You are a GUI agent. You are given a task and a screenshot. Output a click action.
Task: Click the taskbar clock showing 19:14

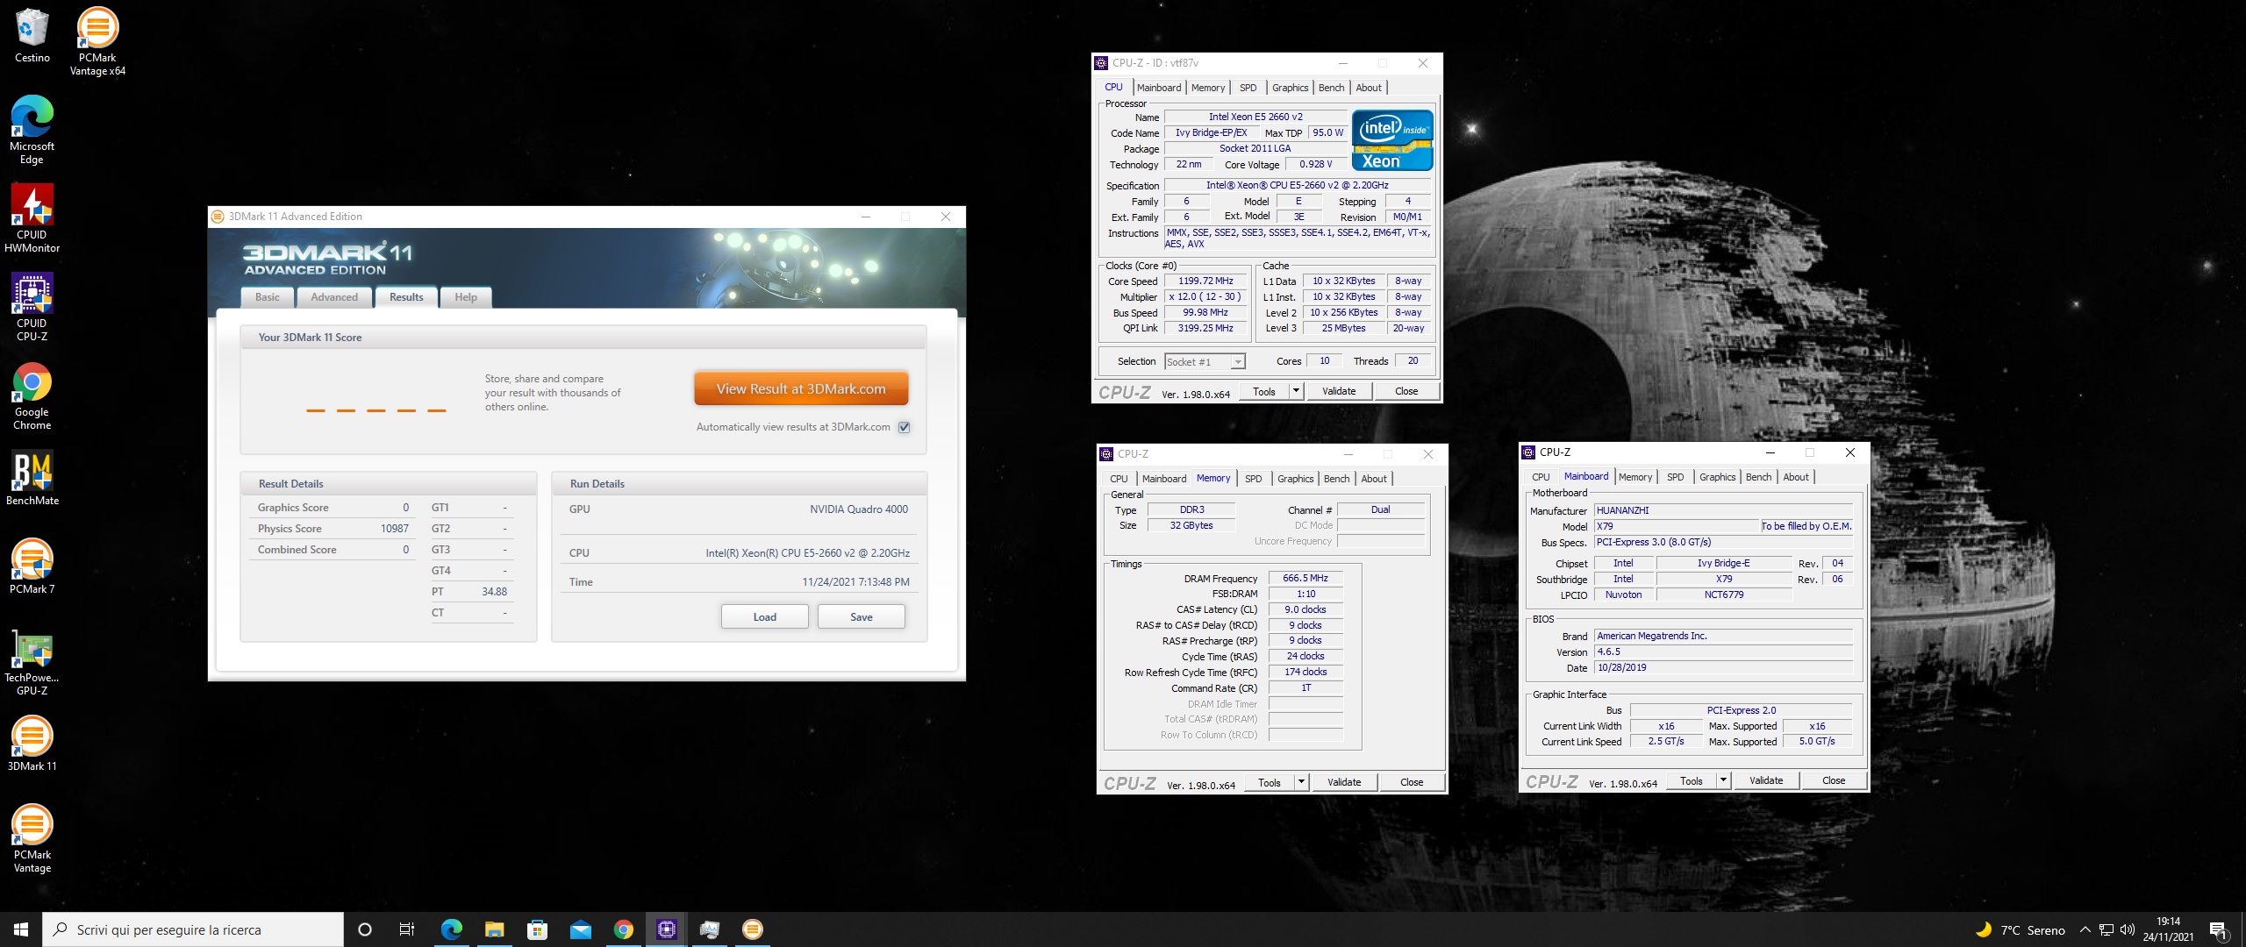(2168, 929)
